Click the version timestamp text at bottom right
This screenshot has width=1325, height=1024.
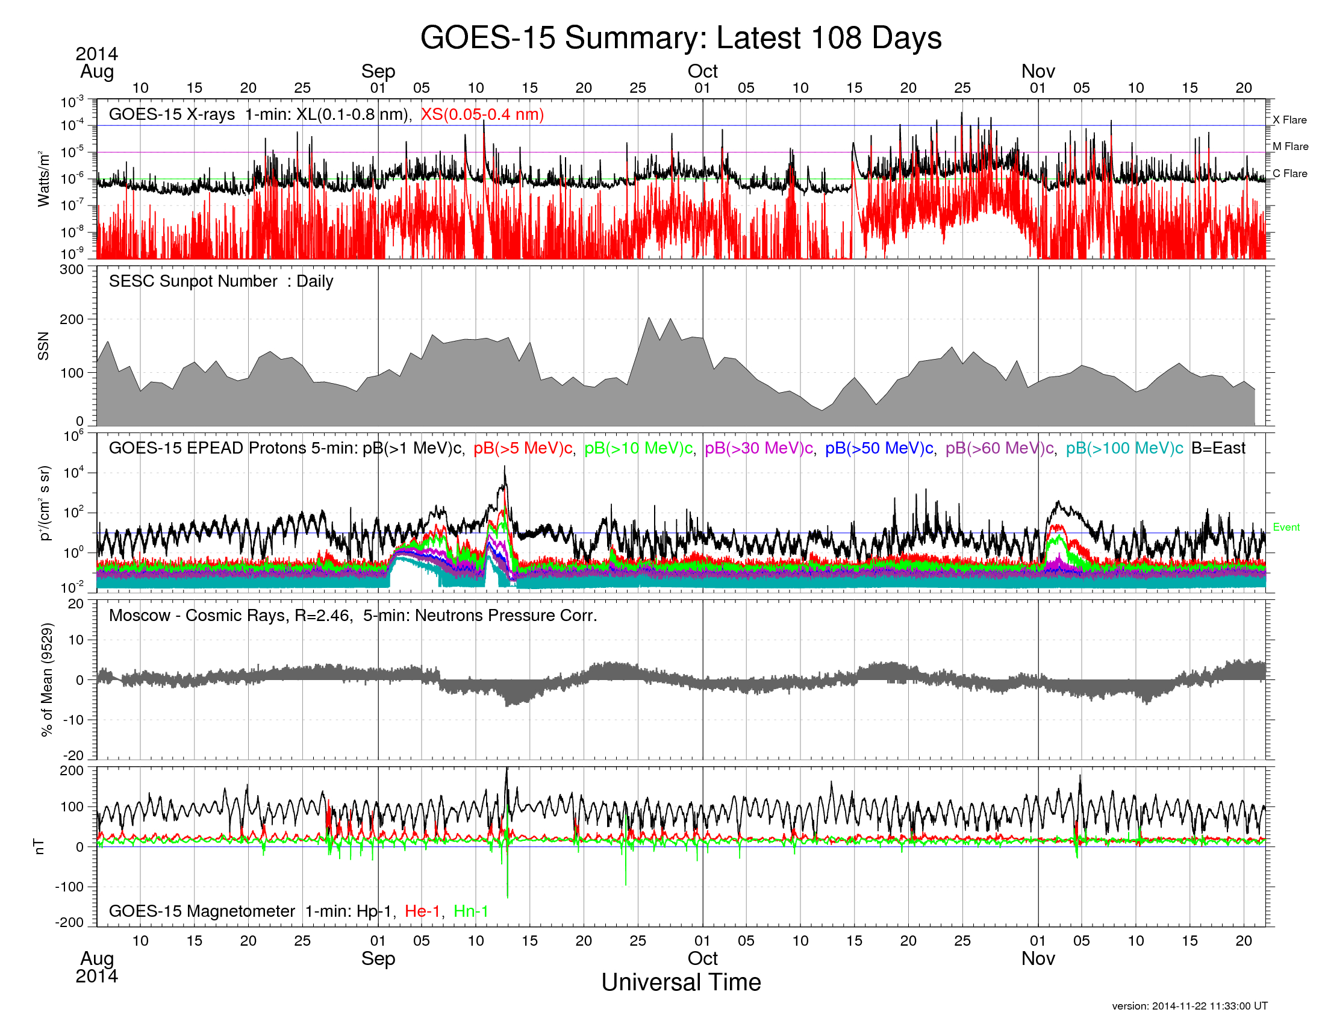coord(1189,1006)
